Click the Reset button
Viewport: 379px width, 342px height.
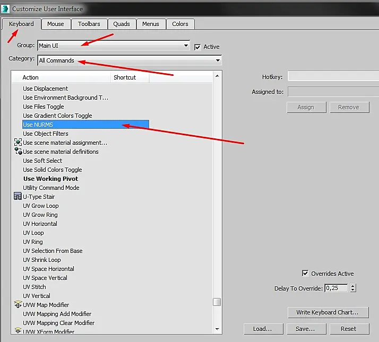point(349,329)
